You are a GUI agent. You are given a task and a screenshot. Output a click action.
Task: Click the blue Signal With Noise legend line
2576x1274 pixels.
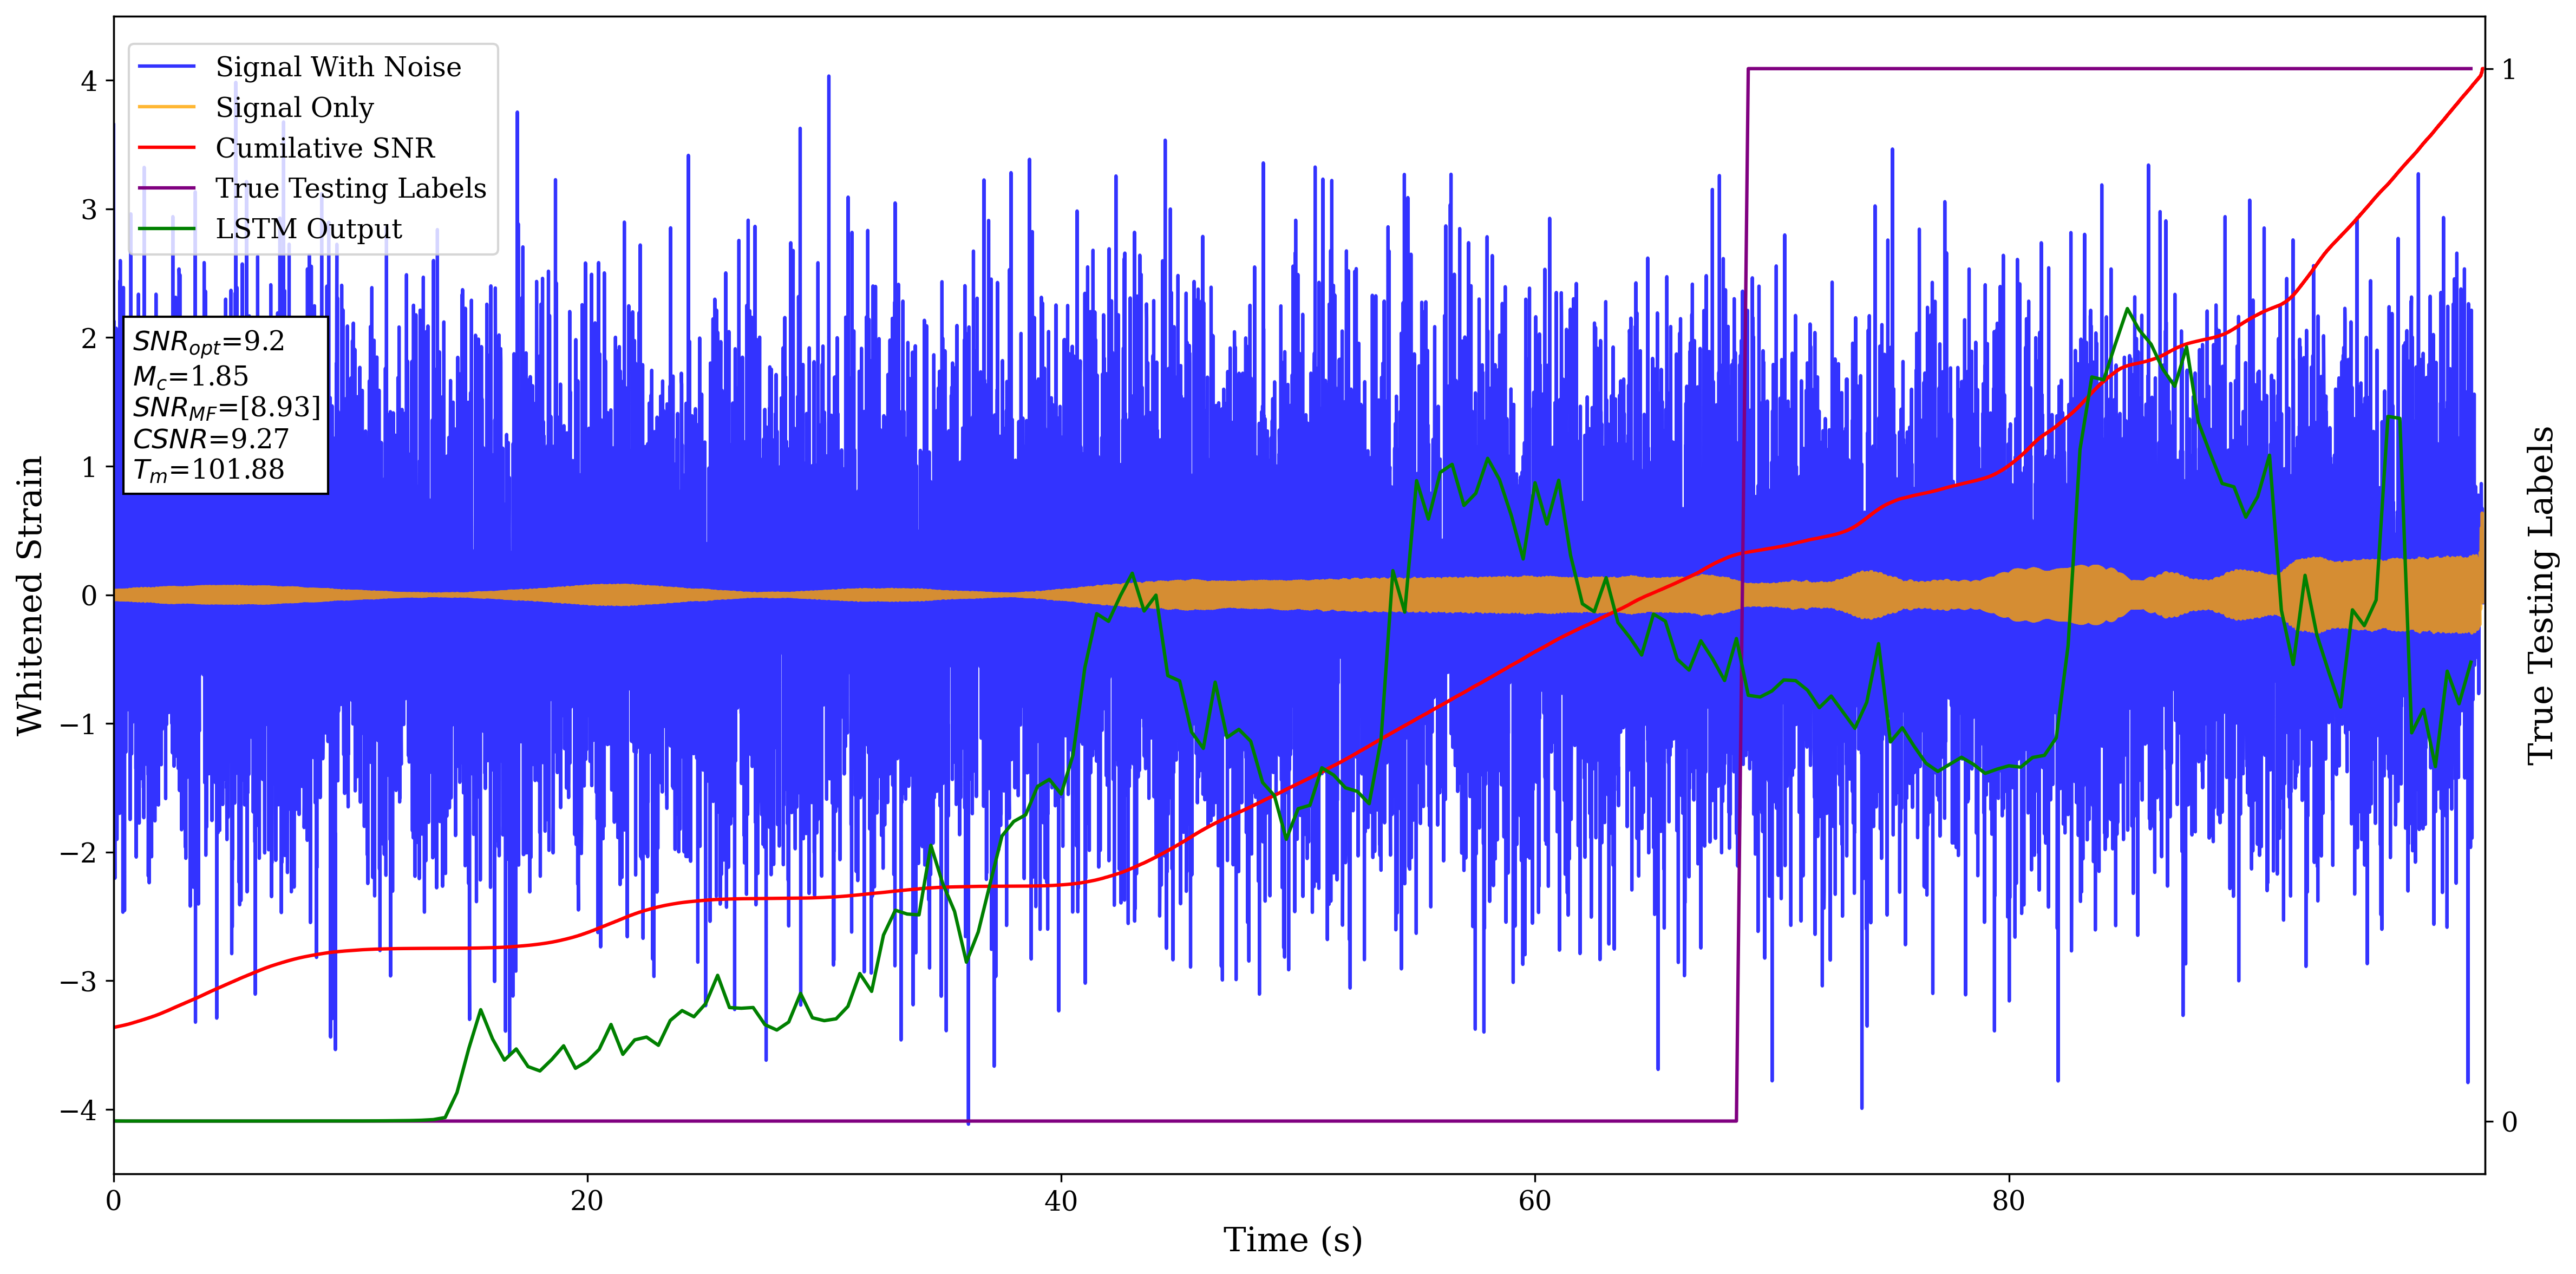[x=166, y=67]
